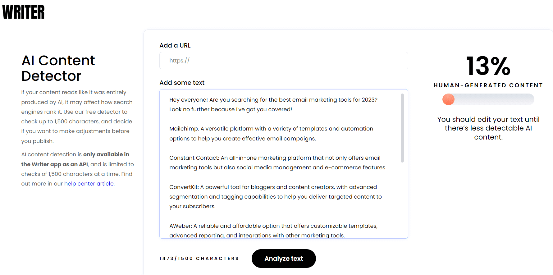The image size is (553, 275).
Task: Click the Analyze text button
Action: pos(283,258)
